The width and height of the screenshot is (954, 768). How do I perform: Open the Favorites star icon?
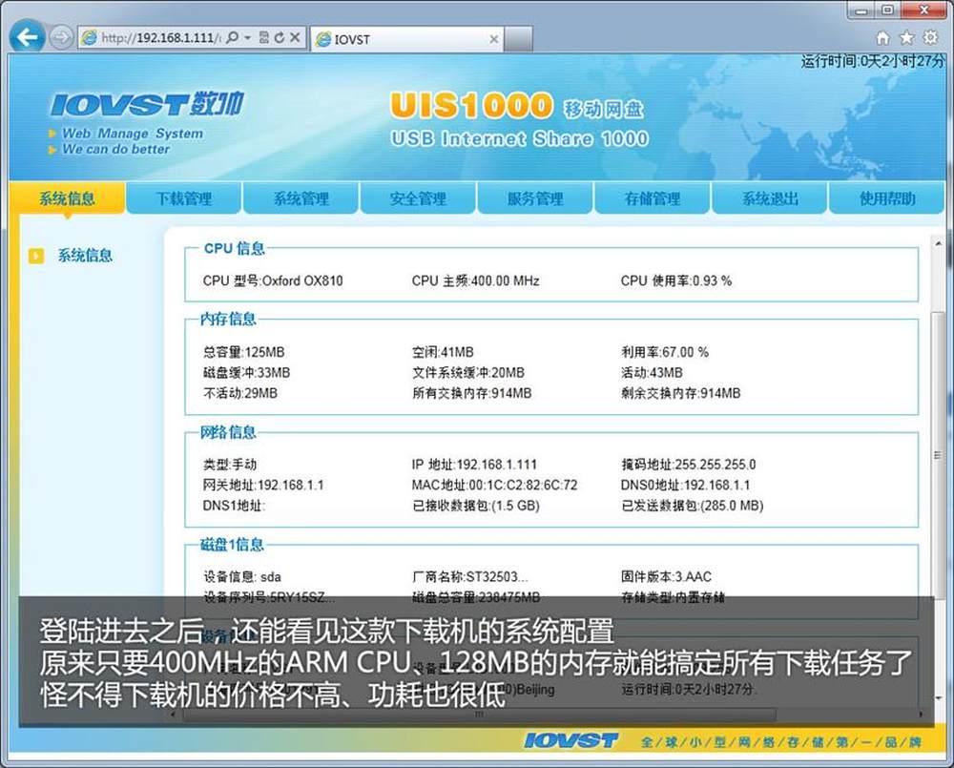(906, 38)
